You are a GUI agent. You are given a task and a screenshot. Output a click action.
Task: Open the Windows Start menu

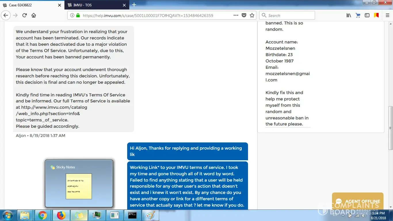[7, 215]
